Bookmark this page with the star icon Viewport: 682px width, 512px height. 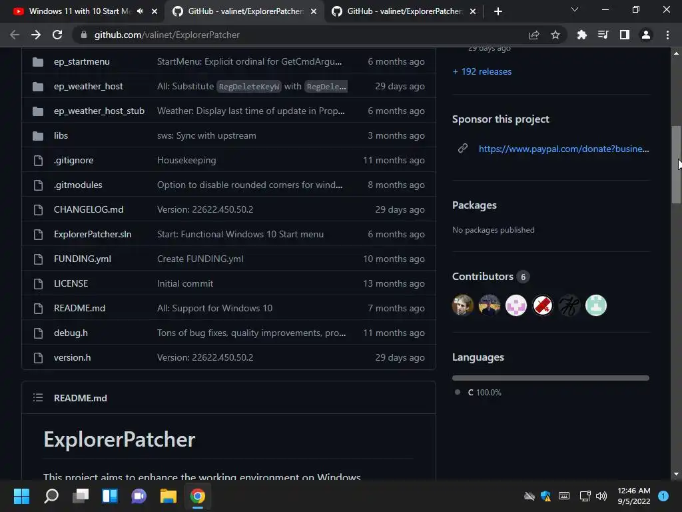click(555, 35)
